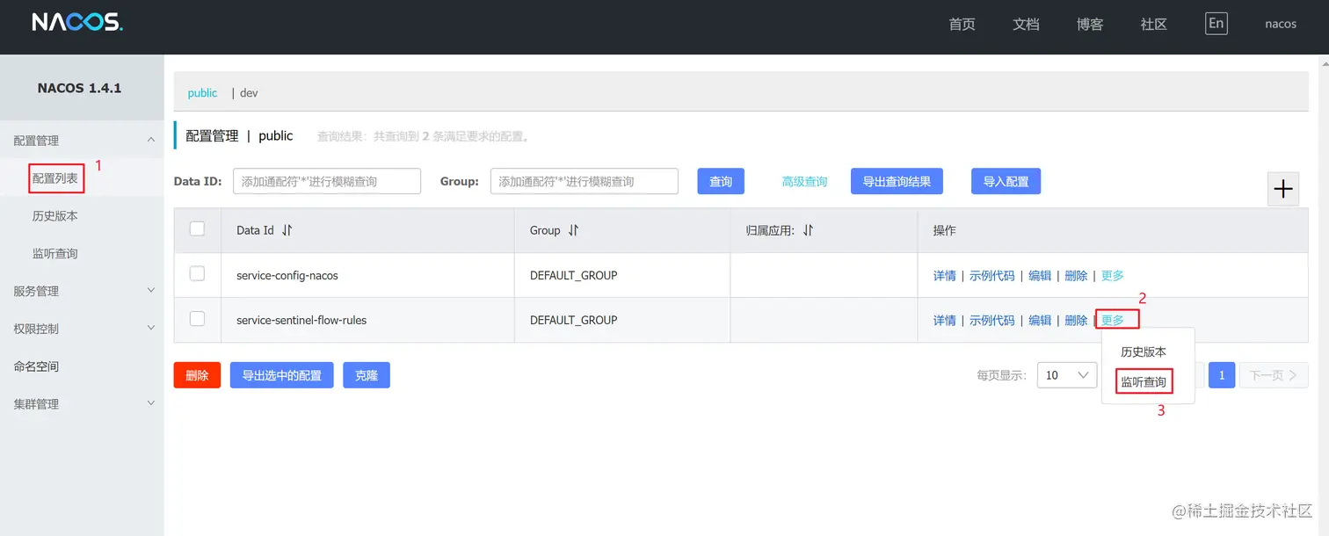Click DEFAULT_GROUP in service-sentinel-flow-rules row

click(573, 321)
